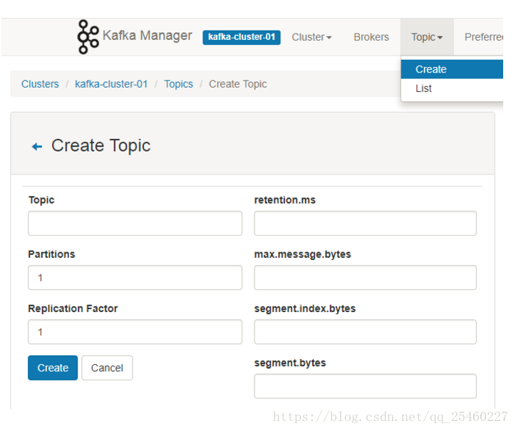Open the Preferred menu item in navbar
This screenshot has width=516, height=431.
pos(484,37)
